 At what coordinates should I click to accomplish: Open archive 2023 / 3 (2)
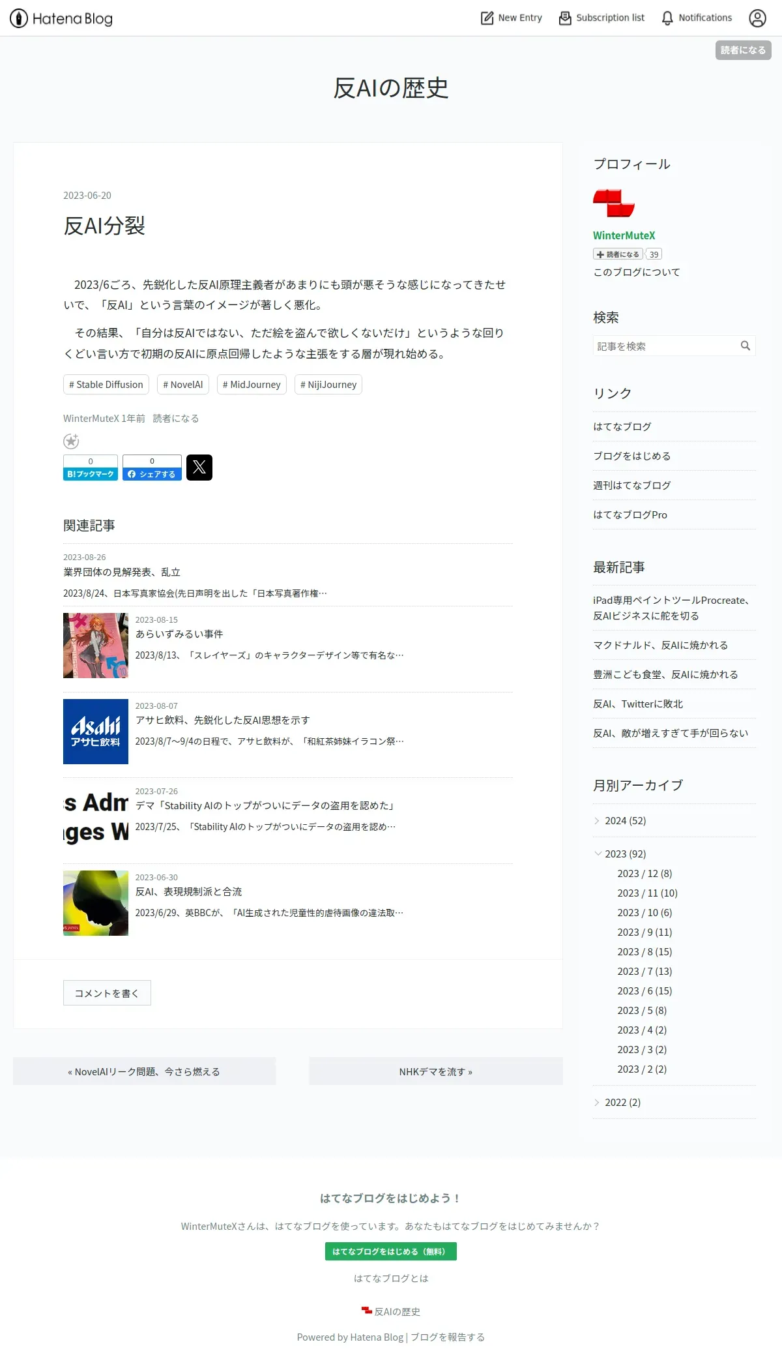[642, 1049]
